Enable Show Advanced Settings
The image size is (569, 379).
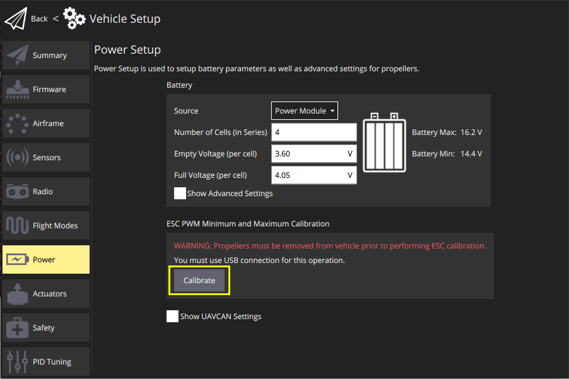[180, 193]
